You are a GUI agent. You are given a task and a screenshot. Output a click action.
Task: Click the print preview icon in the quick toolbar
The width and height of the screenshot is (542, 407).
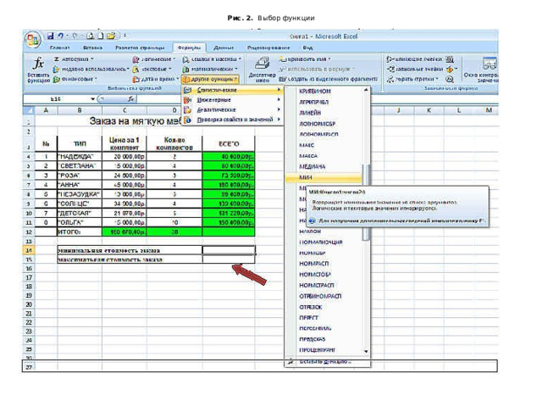pyautogui.click(x=91, y=36)
